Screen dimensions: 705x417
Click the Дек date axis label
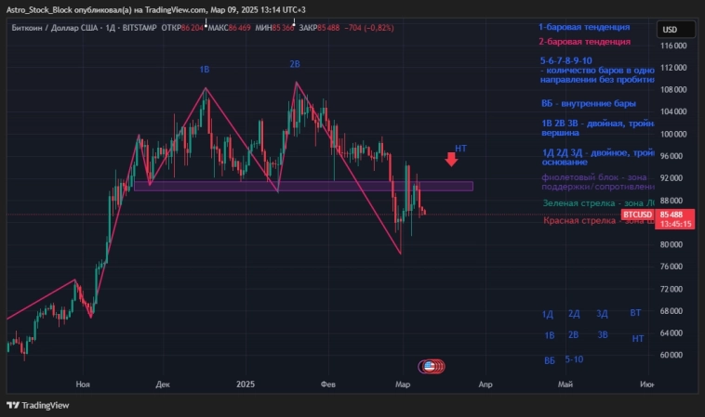(163, 384)
